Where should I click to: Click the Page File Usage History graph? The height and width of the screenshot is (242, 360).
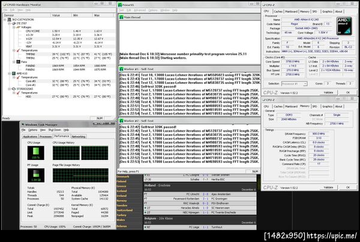pos(80,176)
